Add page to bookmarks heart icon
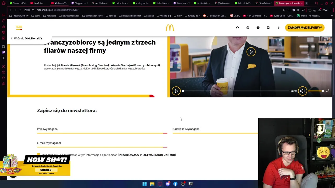The image size is (335, 188). [303, 10]
